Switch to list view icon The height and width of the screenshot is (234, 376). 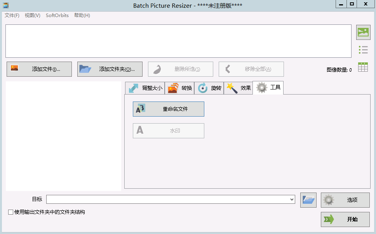click(363, 50)
